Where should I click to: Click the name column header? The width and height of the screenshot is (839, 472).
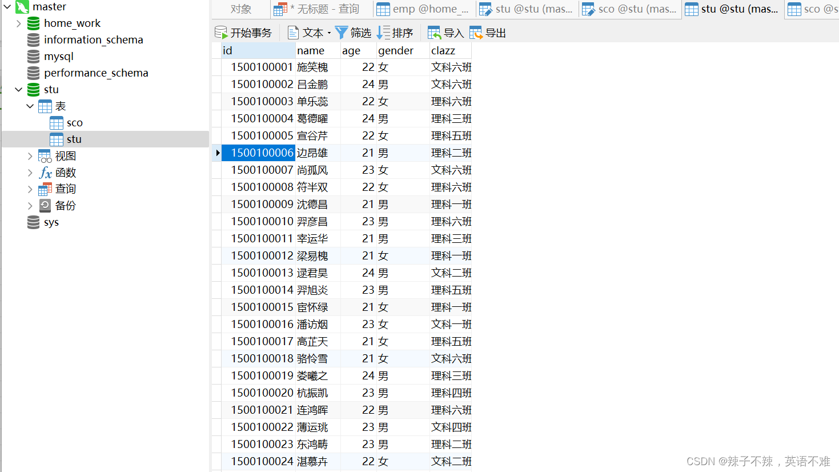318,51
